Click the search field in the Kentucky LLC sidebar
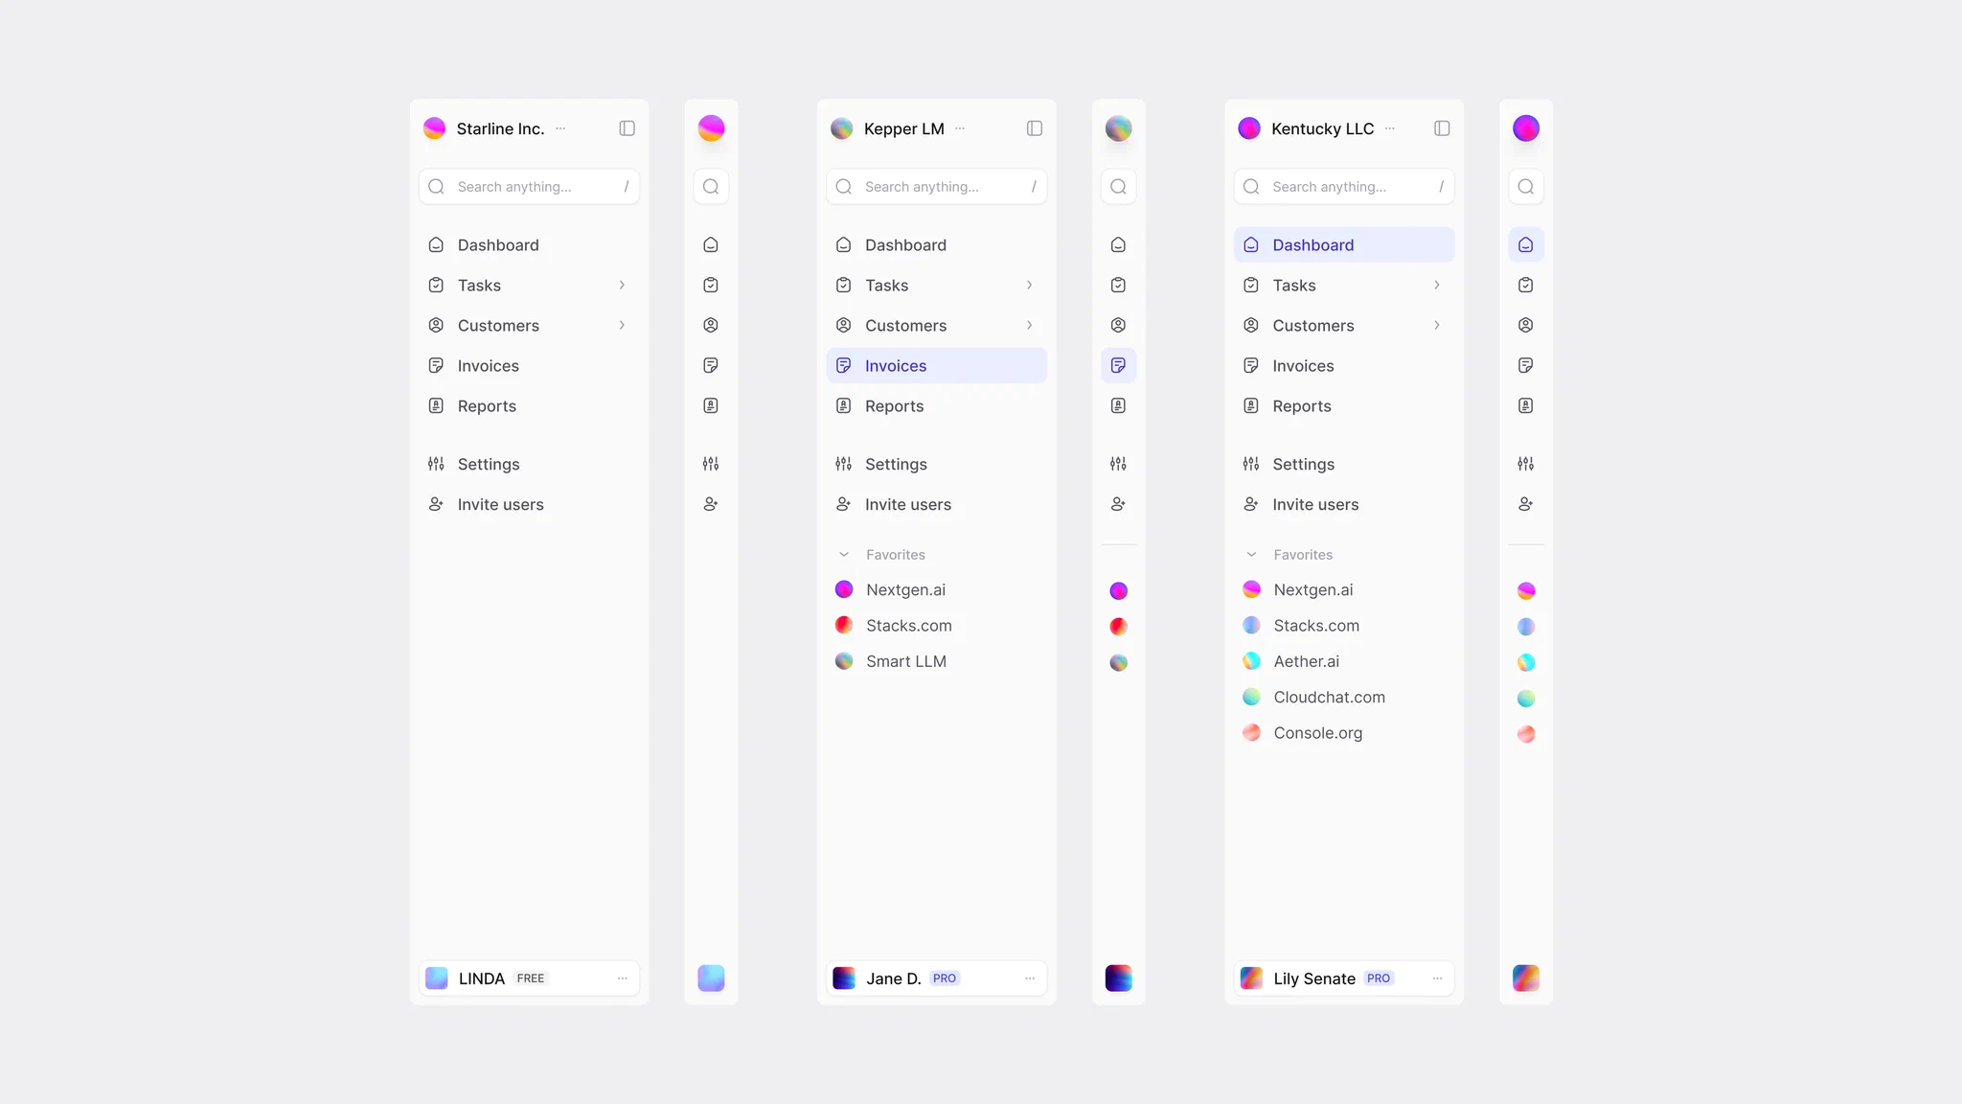The height and width of the screenshot is (1104, 1962). tap(1344, 187)
